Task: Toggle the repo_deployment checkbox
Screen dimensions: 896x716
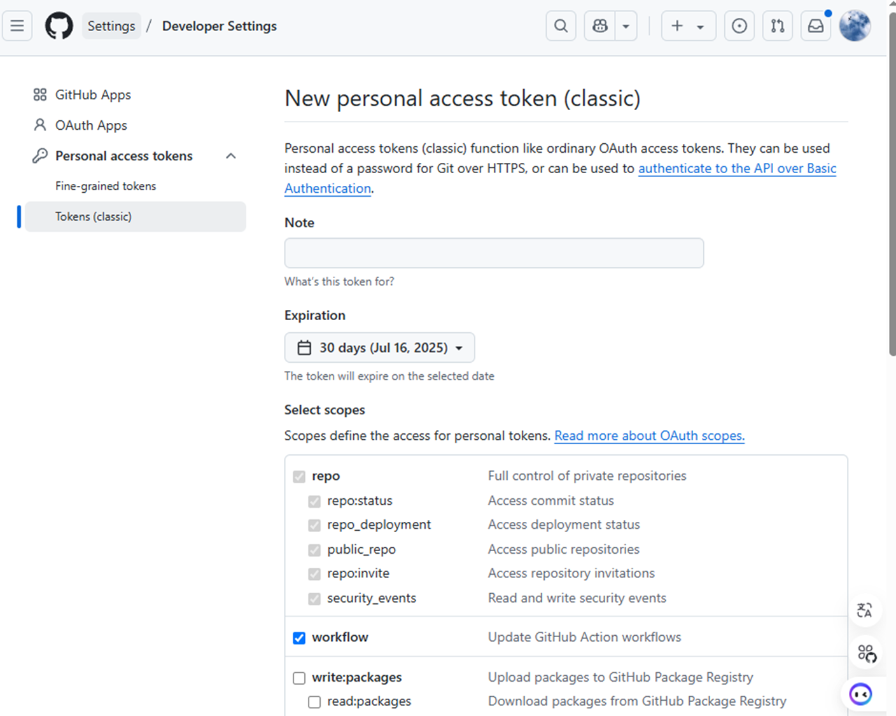Action: 314,525
